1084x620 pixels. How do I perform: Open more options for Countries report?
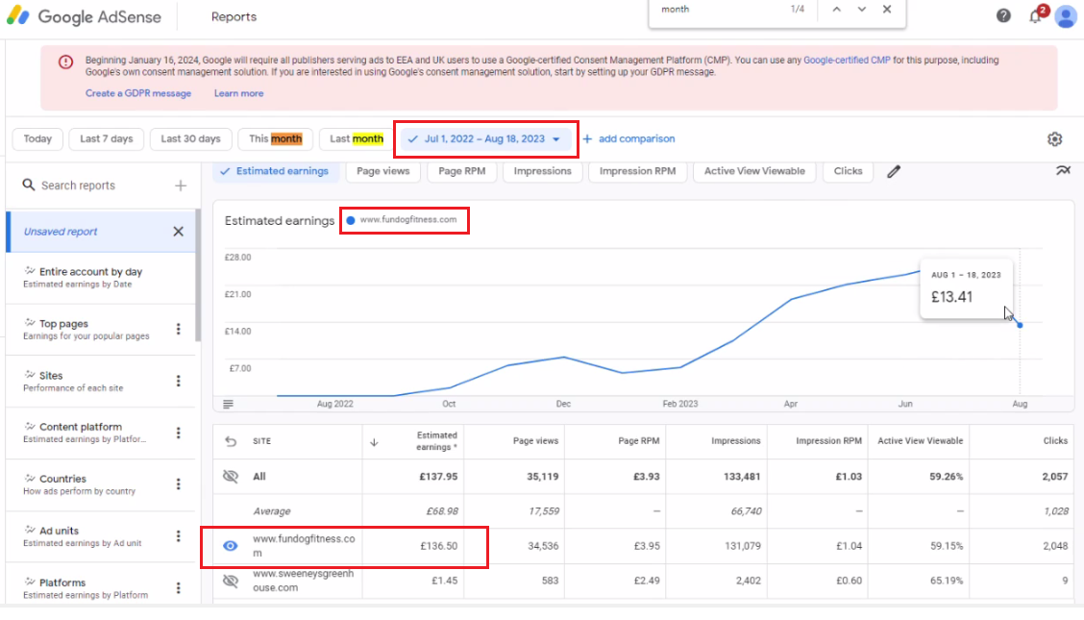click(x=179, y=484)
